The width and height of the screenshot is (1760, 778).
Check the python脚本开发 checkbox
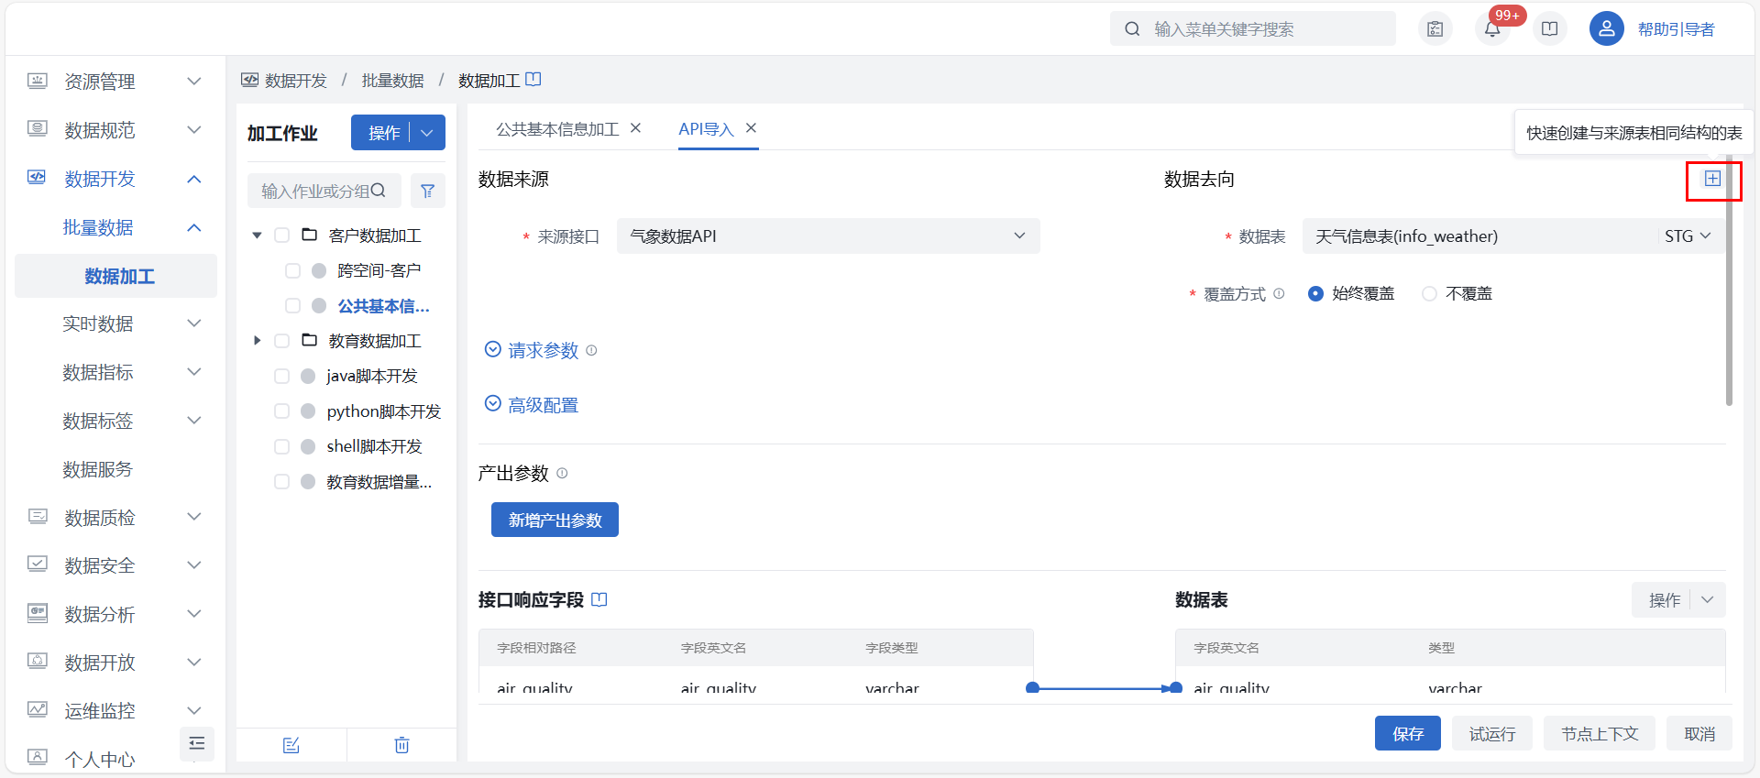282,411
